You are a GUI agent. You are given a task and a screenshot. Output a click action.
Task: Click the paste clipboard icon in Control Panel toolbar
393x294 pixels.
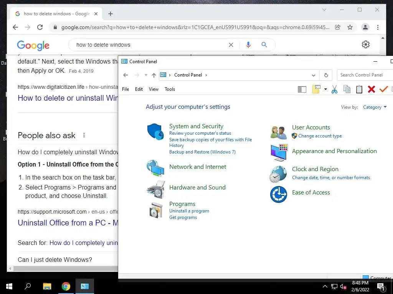coord(359,89)
